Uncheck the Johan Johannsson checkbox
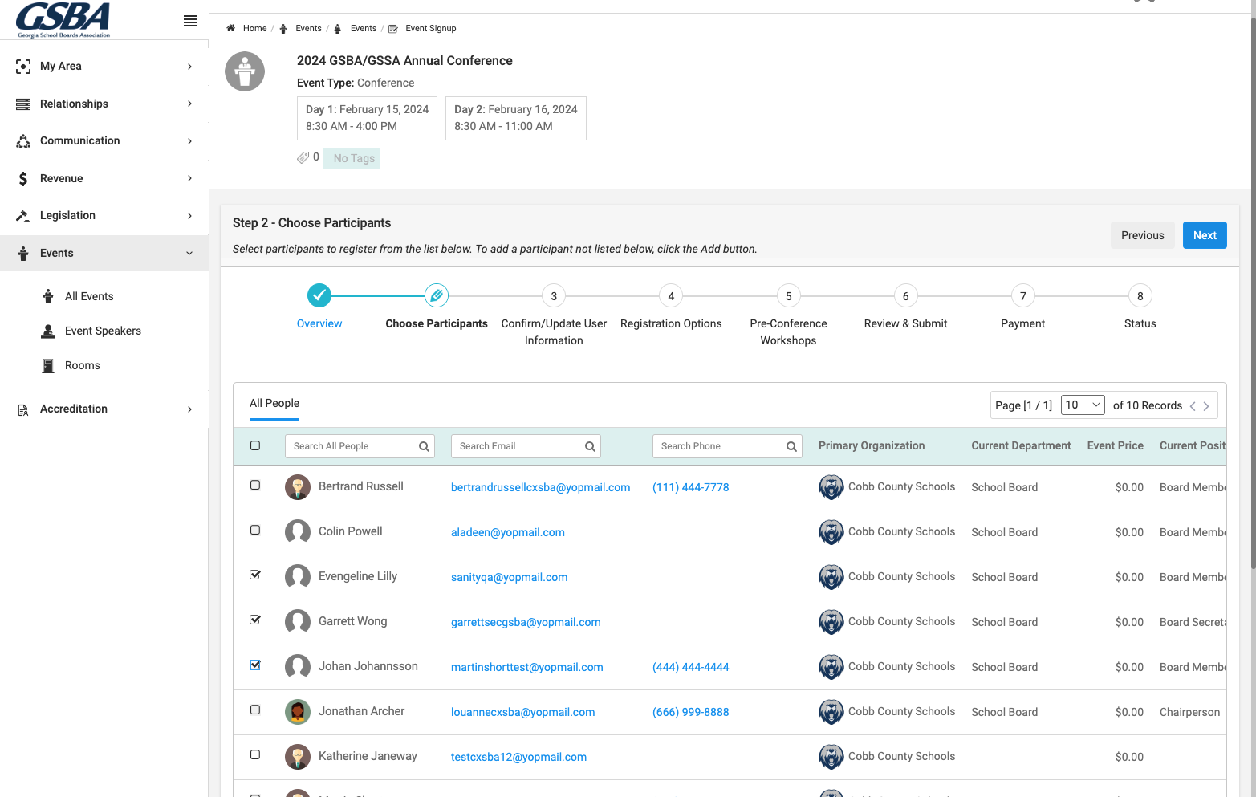The image size is (1256, 797). 255,665
